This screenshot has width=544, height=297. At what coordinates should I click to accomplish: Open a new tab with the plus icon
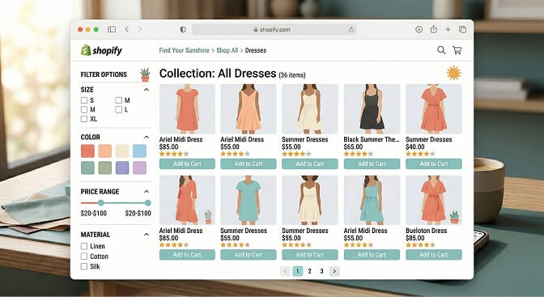pyautogui.click(x=448, y=29)
